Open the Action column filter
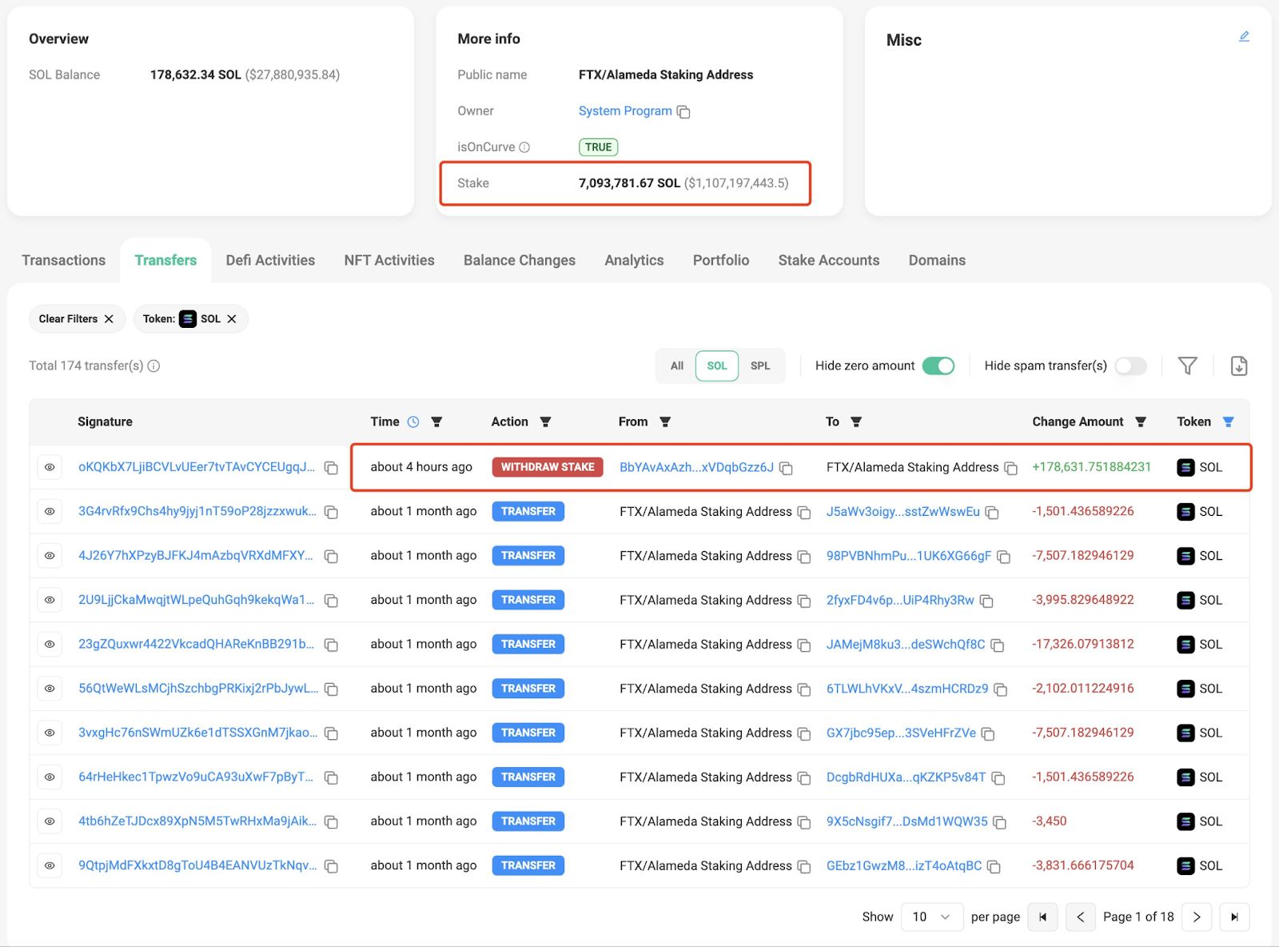This screenshot has width=1279, height=947. (x=545, y=422)
